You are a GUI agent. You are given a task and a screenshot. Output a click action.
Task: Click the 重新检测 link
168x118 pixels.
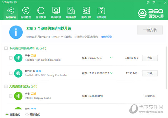click(107, 37)
